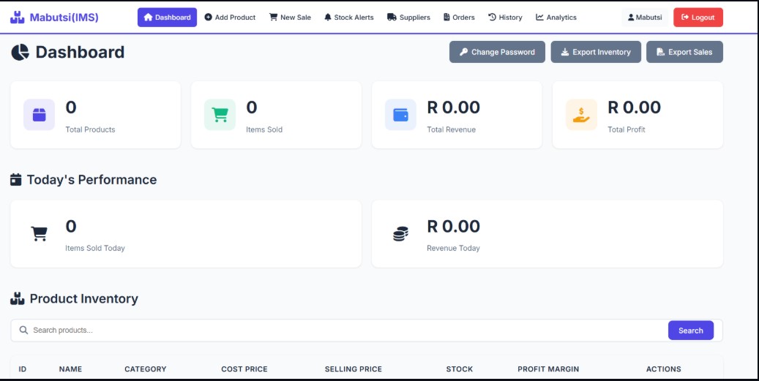Open the History page
Viewport: 759px width, 381px height.
tap(505, 18)
